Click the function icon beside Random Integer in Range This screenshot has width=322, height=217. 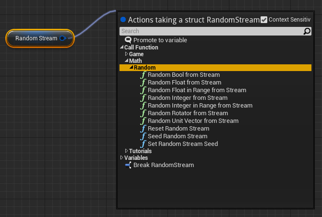tap(143, 106)
